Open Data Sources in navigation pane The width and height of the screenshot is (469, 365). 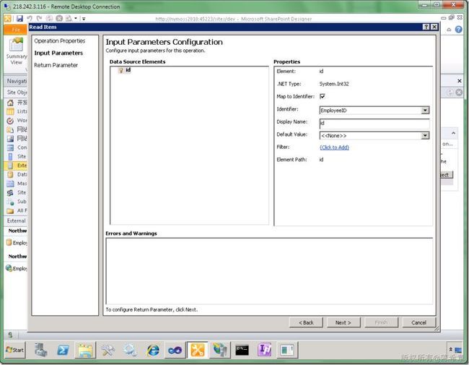[17, 174]
